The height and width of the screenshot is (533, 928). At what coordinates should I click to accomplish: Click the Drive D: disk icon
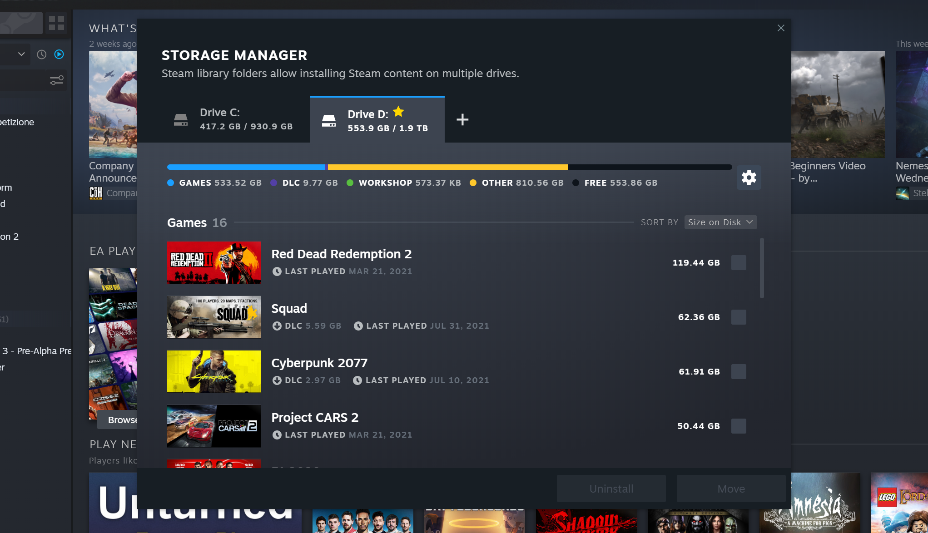coord(329,121)
